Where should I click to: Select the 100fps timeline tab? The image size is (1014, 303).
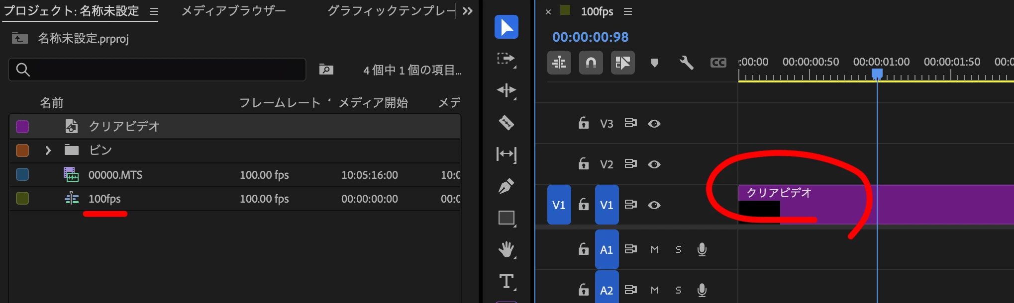(x=597, y=11)
